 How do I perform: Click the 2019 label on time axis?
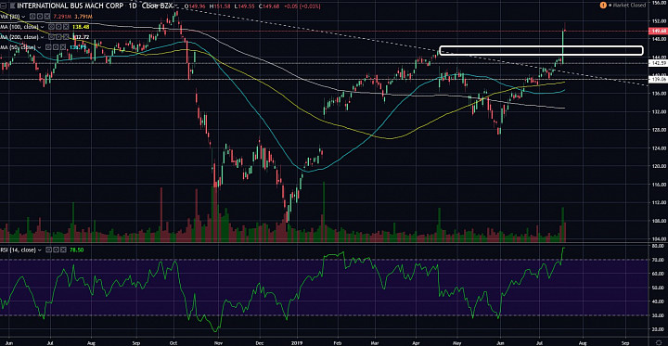click(298, 342)
